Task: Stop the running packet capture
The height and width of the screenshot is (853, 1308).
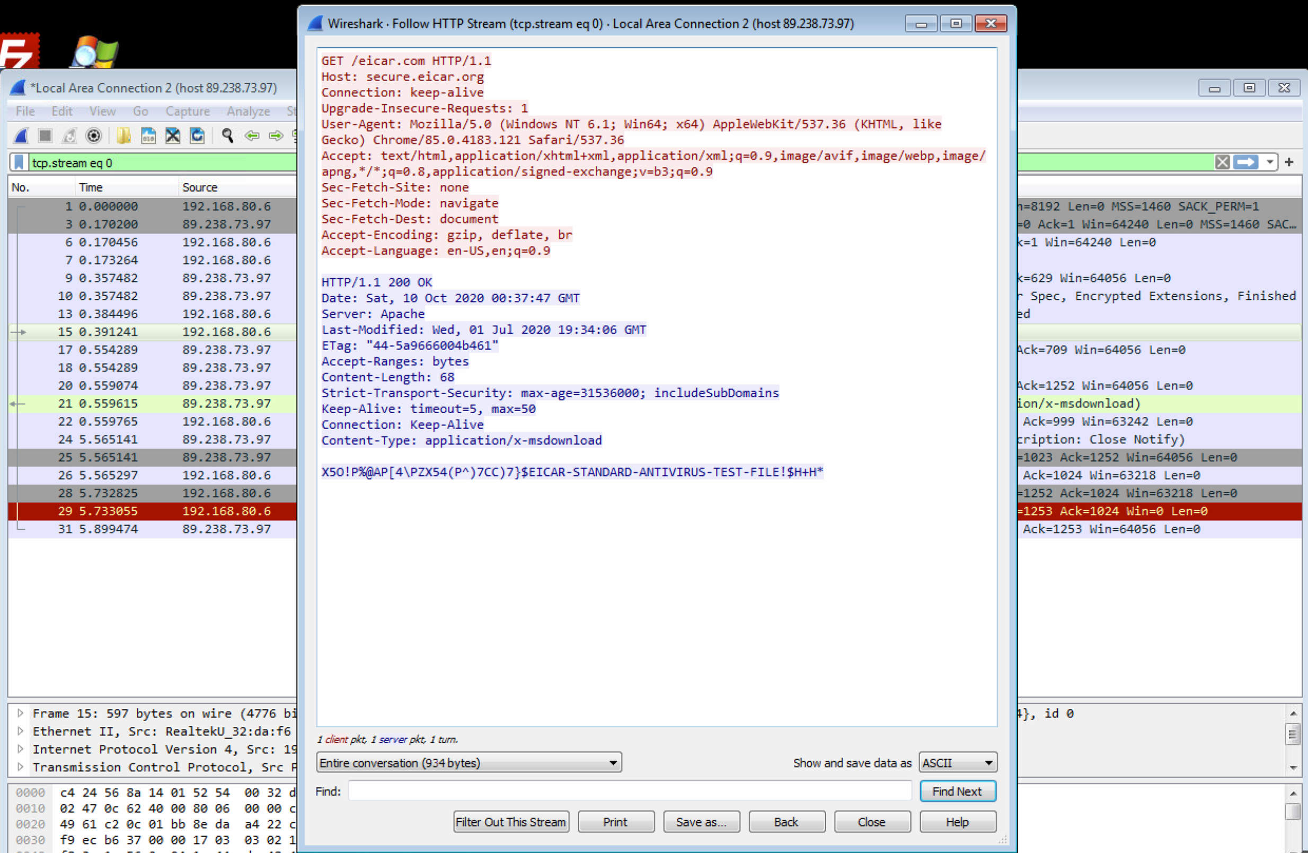Action: click(x=45, y=136)
